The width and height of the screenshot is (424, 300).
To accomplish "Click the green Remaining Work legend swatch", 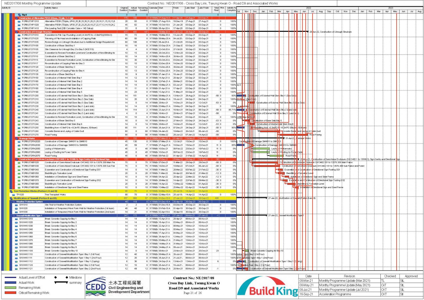I will [x=11, y=288].
